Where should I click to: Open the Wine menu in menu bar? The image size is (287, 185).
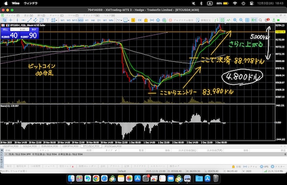16,3
